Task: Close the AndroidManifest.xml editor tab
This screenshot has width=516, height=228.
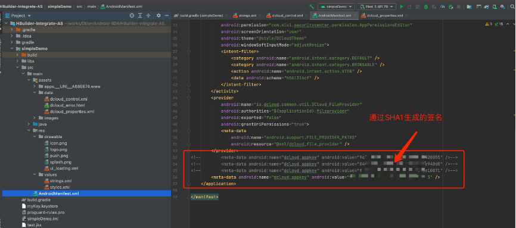Action: point(355,15)
